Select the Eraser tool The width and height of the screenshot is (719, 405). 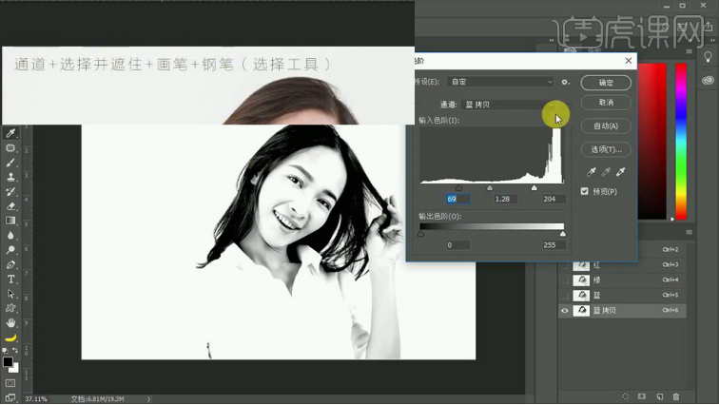click(10, 206)
